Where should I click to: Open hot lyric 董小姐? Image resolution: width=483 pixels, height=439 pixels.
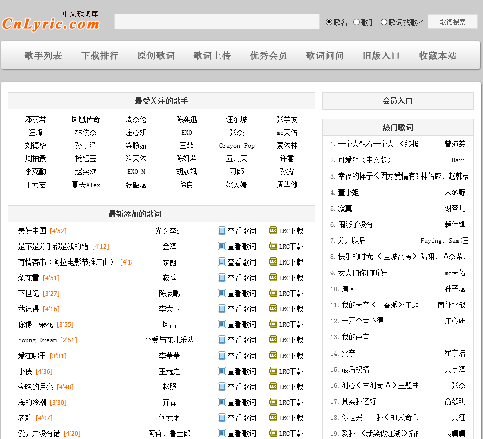coord(348,193)
